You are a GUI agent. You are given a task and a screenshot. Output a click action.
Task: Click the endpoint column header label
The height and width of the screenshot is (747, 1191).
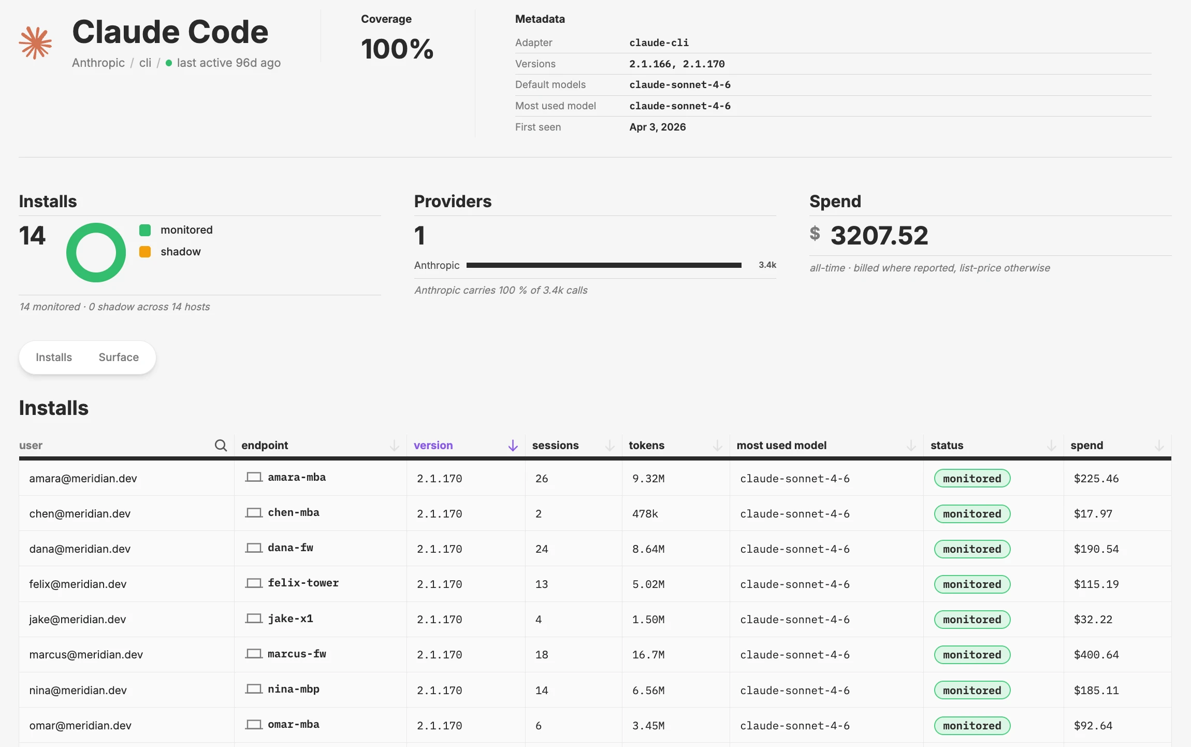(x=265, y=446)
